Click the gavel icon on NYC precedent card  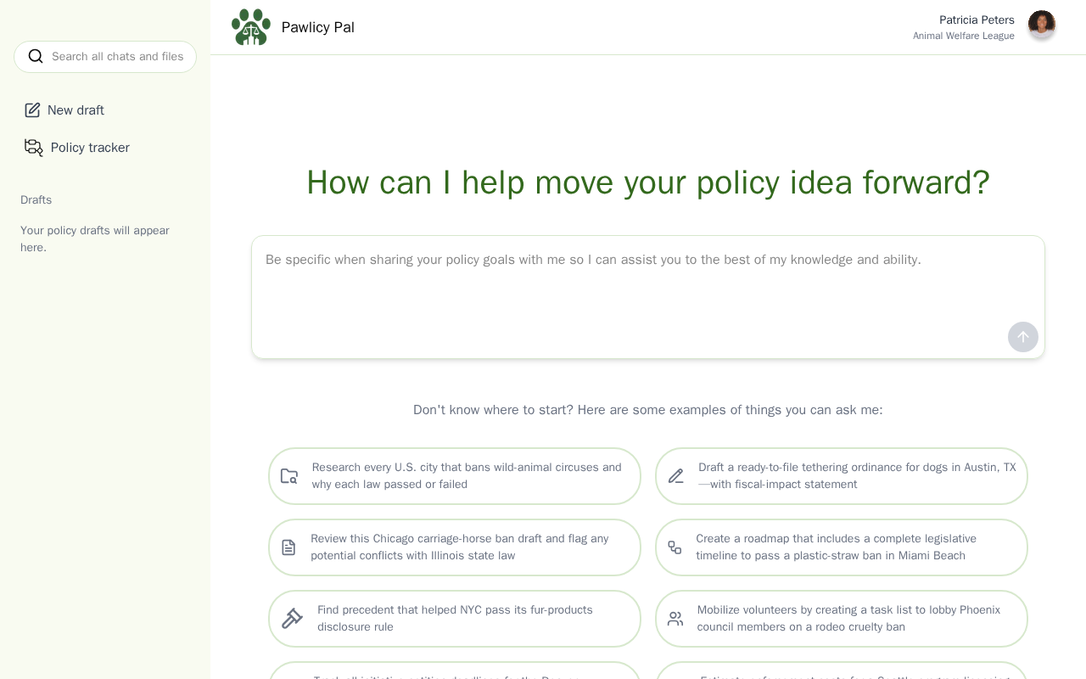(292, 619)
